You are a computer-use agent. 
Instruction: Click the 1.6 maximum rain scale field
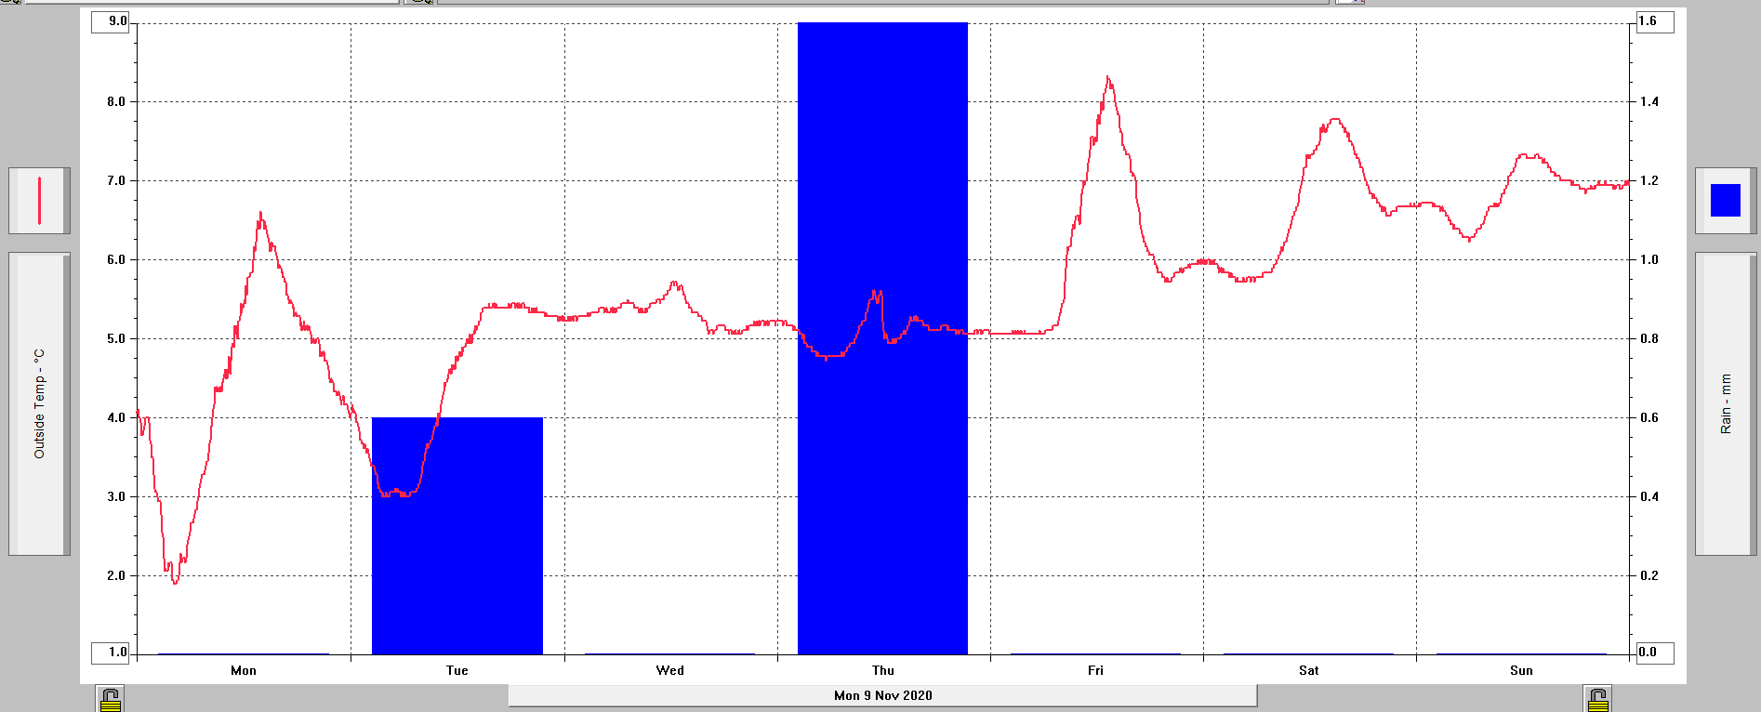(x=1654, y=21)
